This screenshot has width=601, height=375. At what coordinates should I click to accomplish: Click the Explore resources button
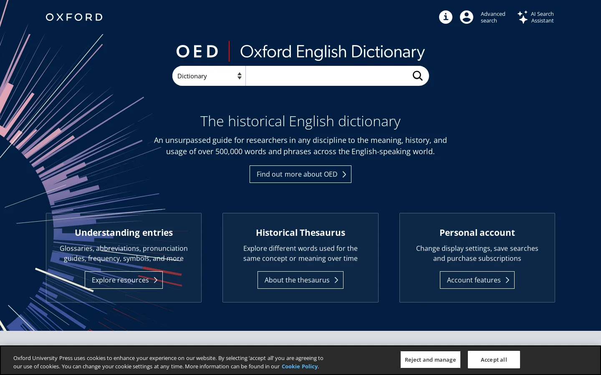pyautogui.click(x=124, y=280)
